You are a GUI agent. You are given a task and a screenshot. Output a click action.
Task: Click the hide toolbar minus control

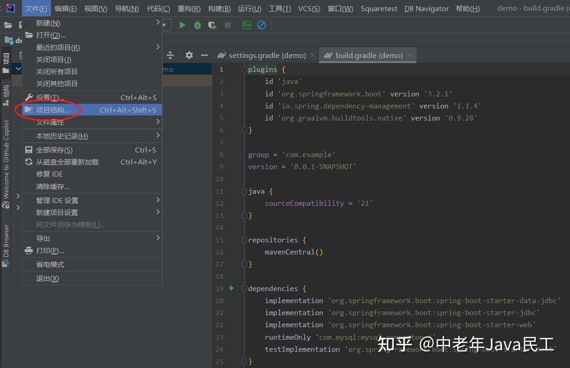(204, 55)
